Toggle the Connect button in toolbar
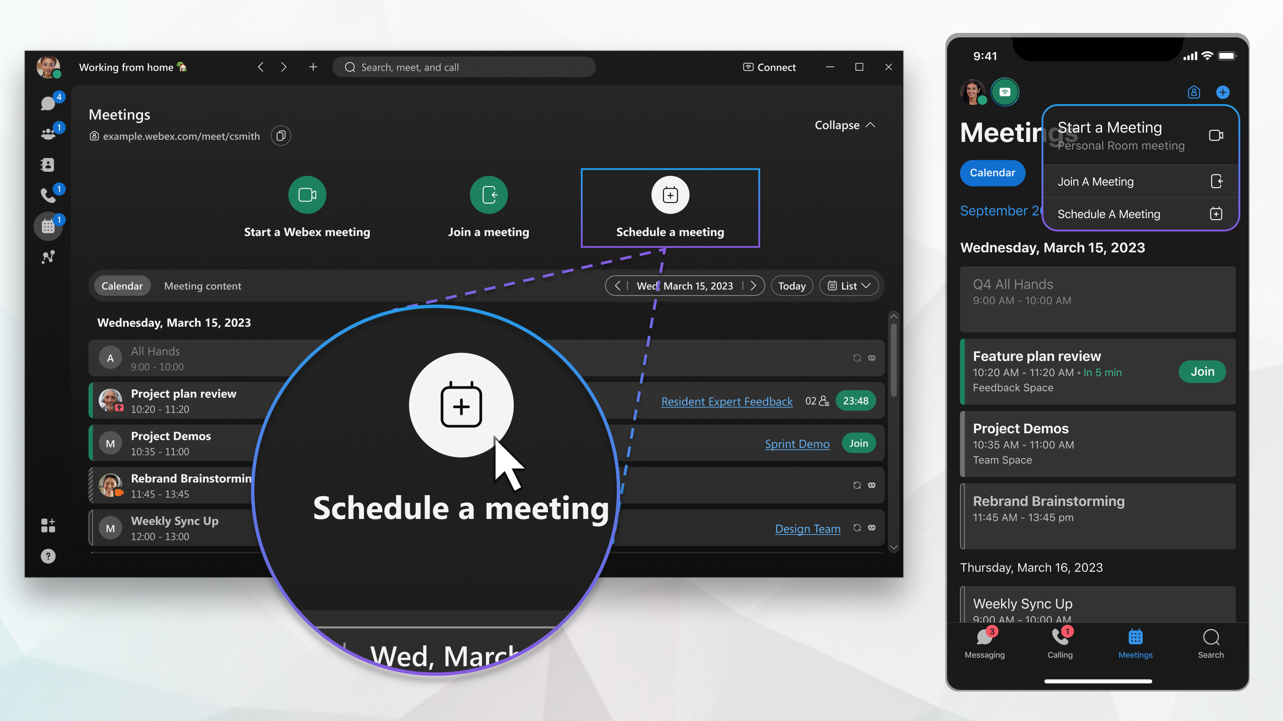The height and width of the screenshot is (721, 1283). [x=768, y=67]
